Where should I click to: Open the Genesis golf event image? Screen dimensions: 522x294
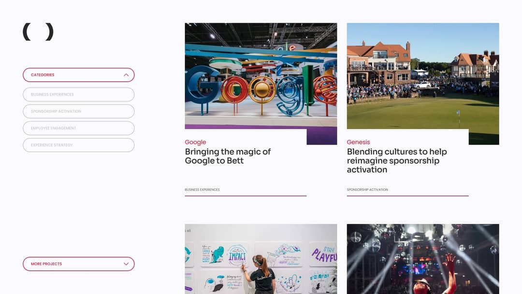click(422, 77)
